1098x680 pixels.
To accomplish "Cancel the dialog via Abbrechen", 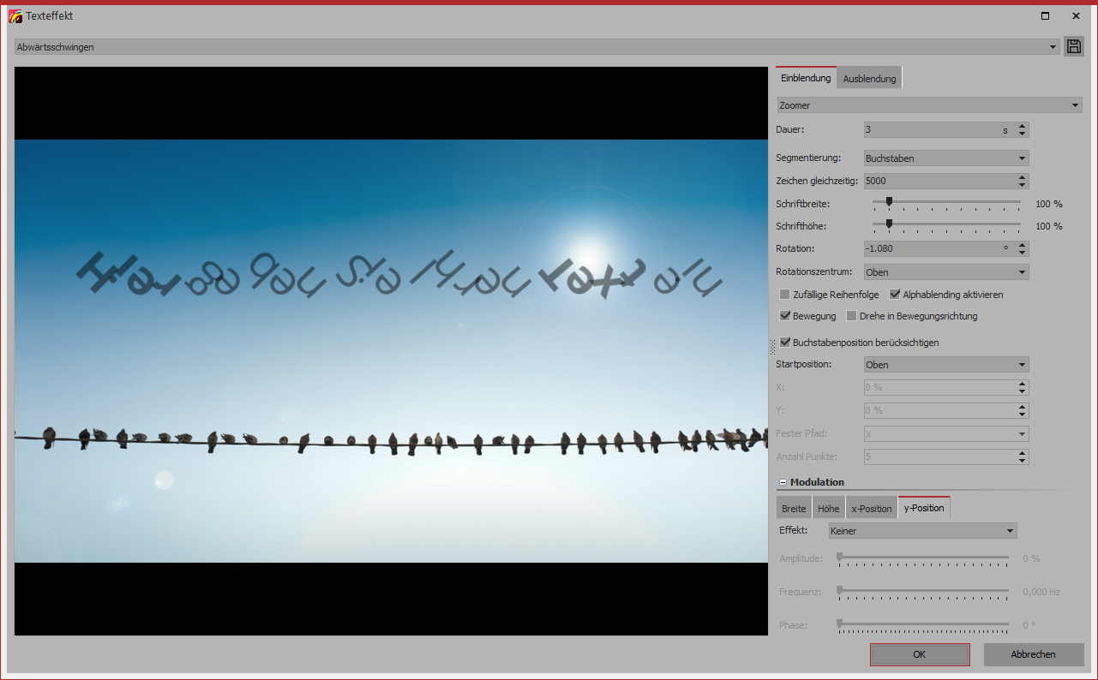I will (1033, 653).
